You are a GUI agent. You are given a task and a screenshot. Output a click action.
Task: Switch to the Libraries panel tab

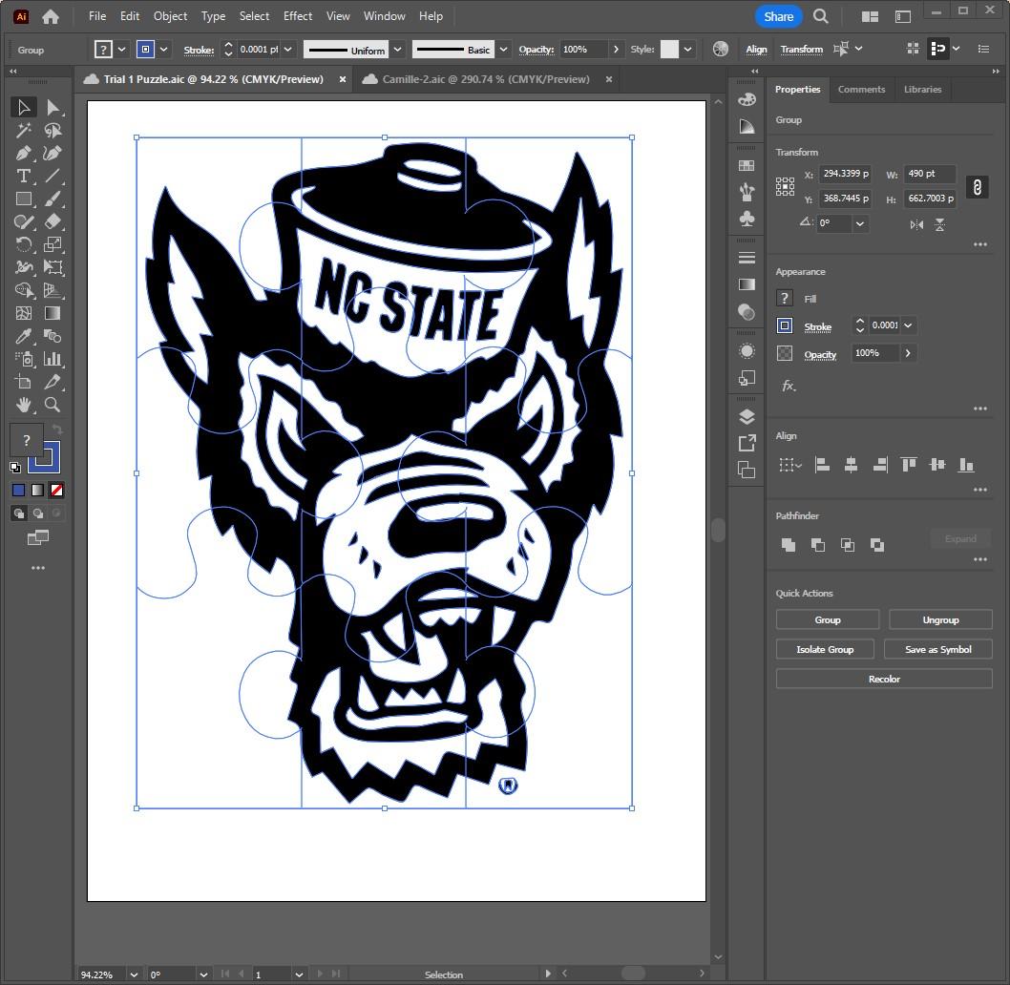click(x=922, y=90)
